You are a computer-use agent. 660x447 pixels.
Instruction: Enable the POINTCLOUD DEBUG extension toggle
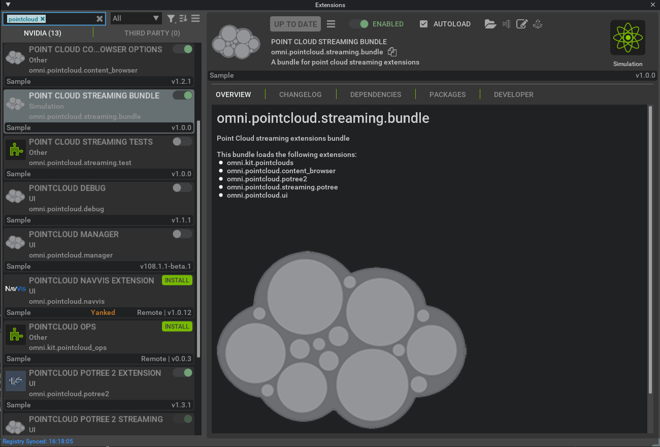click(x=182, y=187)
